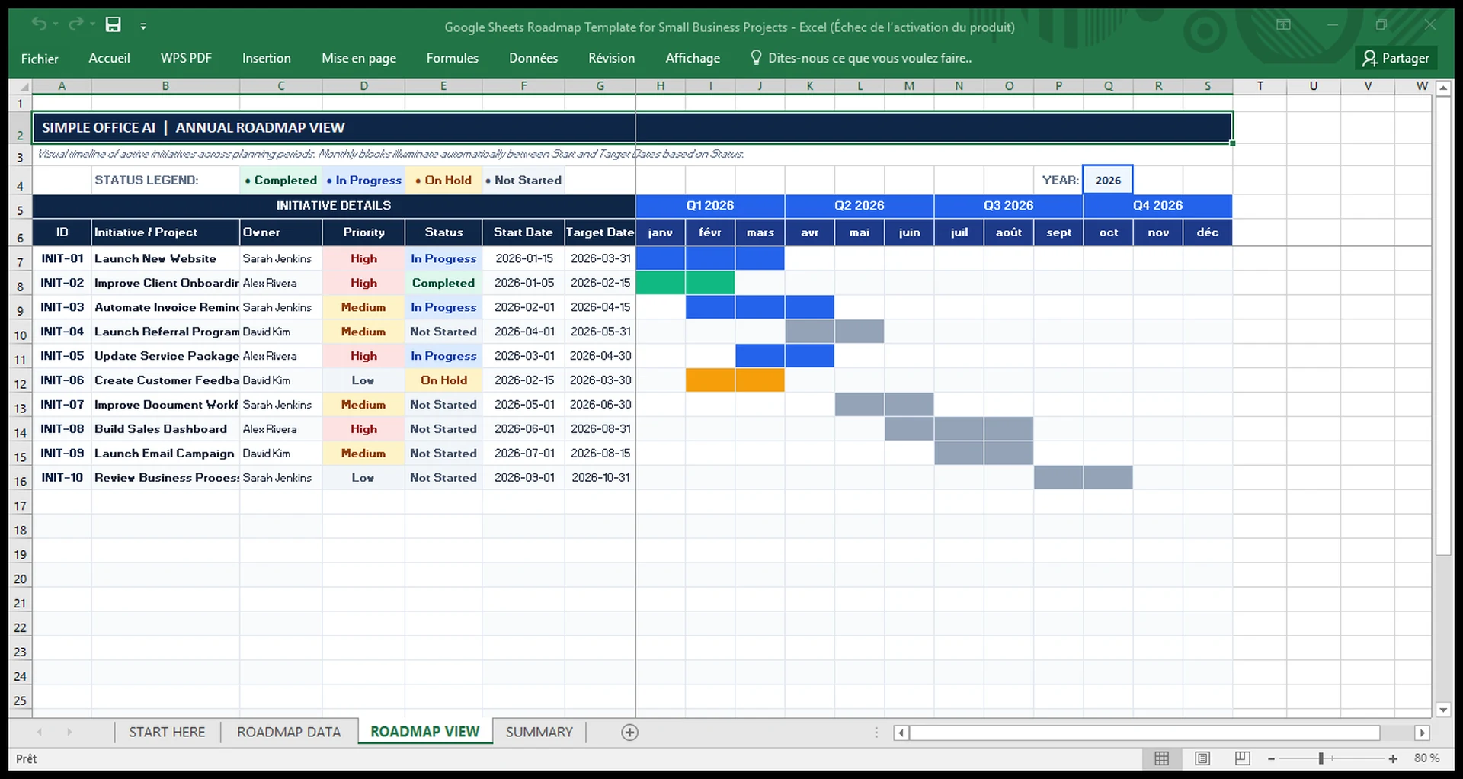
Task: Switch to SUMMARY sheet tab
Action: [539, 732]
